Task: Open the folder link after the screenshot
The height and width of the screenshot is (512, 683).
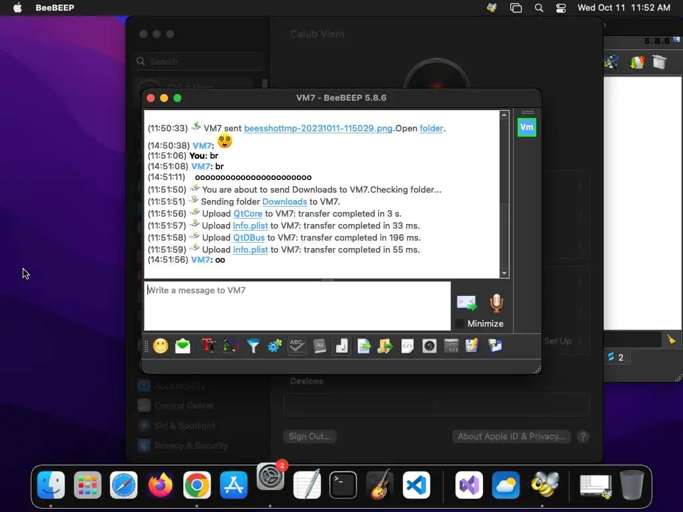Action: 432,129
